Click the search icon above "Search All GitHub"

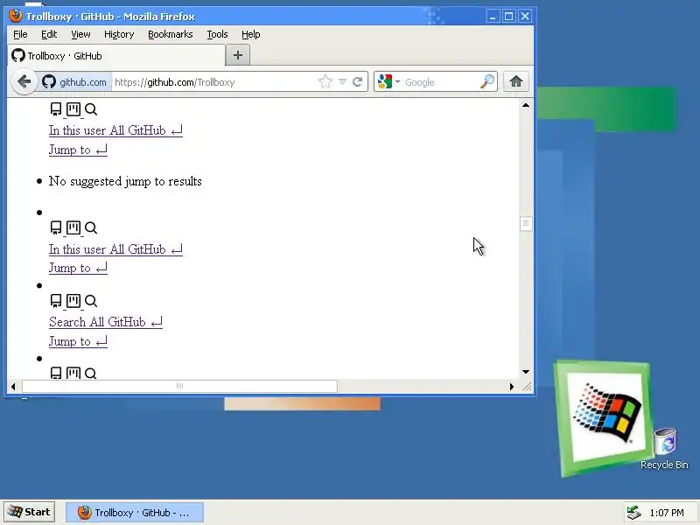tap(91, 301)
